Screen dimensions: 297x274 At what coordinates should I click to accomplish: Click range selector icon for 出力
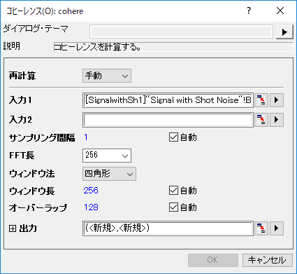(261, 228)
